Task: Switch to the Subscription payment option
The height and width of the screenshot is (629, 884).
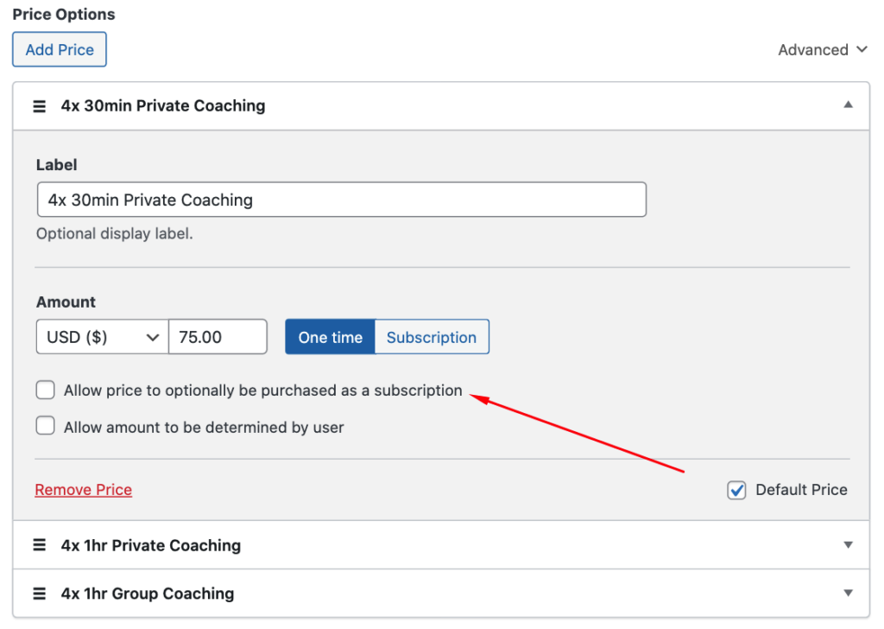Action: click(432, 337)
